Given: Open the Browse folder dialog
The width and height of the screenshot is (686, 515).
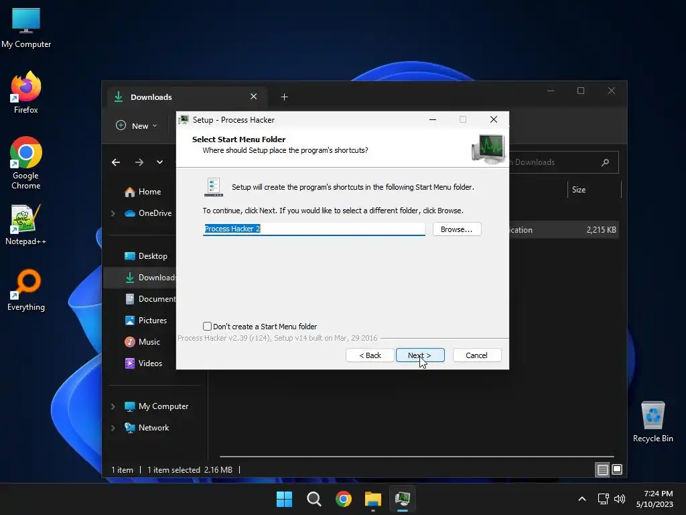Looking at the screenshot, I should [457, 229].
